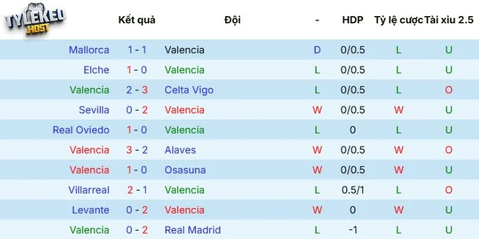The width and height of the screenshot is (479, 239).
Task: Open the Villarreal team link
Action: [89, 190]
